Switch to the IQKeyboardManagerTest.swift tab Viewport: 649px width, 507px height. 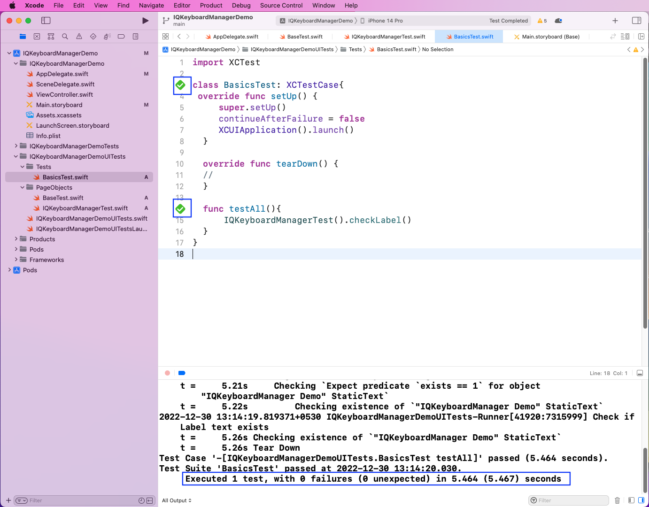385,37
